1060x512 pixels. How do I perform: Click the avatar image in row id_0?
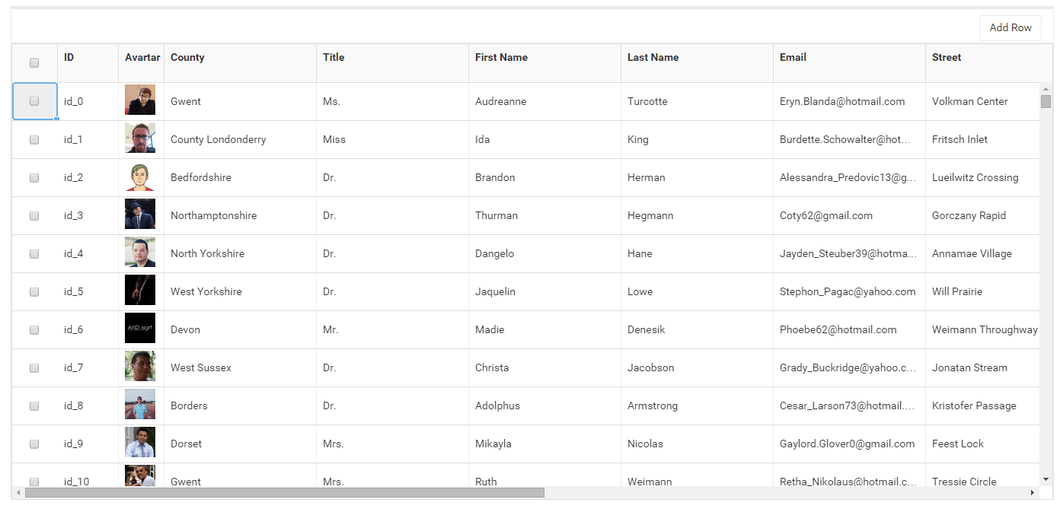click(x=140, y=100)
